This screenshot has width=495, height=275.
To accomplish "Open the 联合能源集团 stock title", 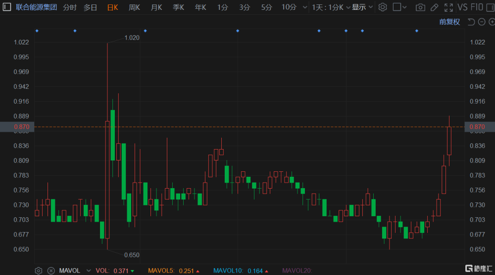I will click(36, 7).
